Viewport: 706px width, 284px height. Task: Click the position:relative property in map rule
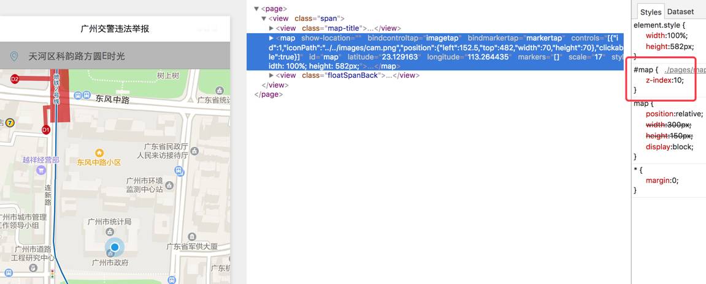pos(674,114)
